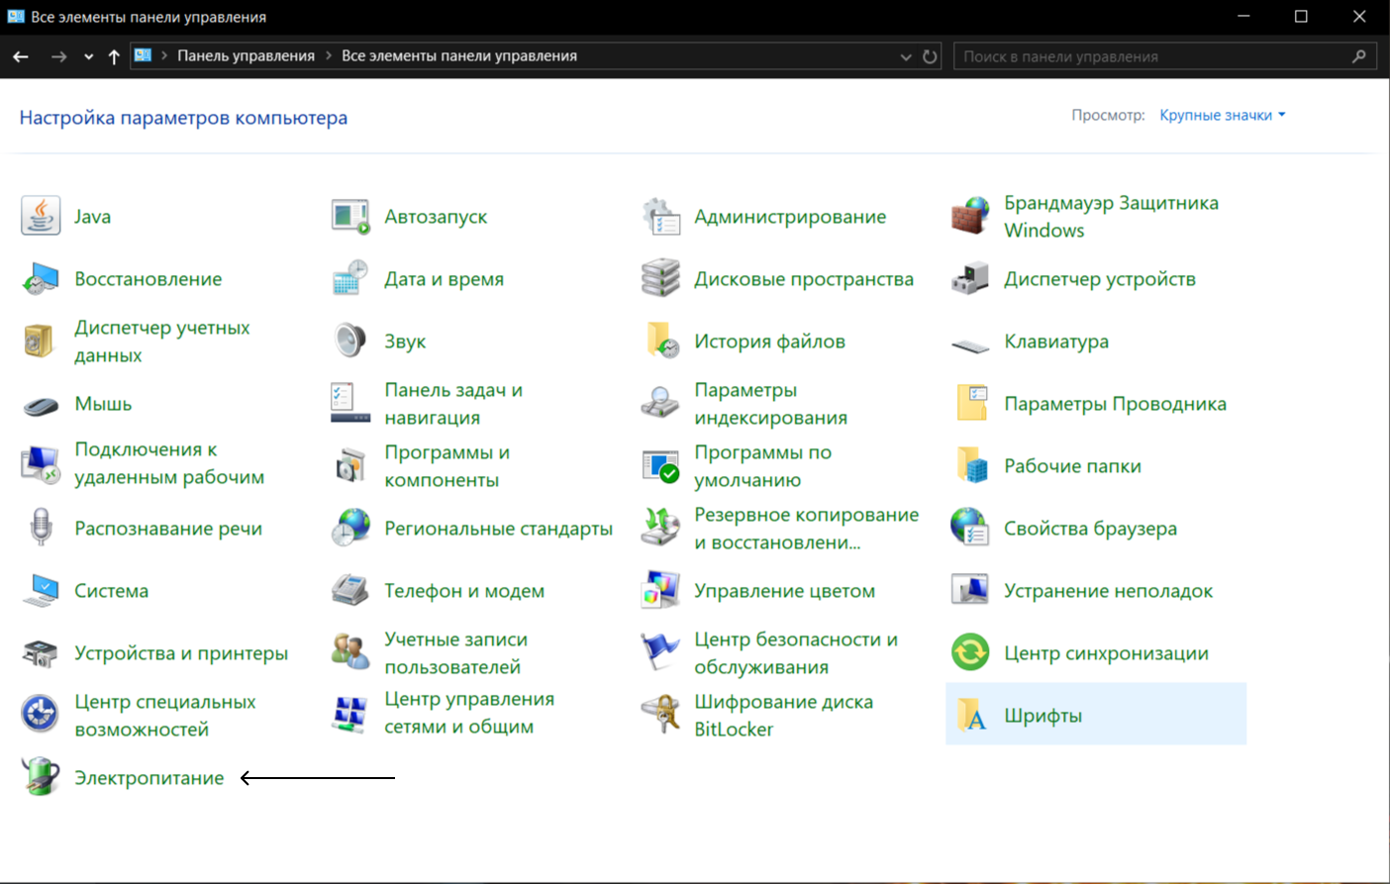Open the Java control panel icon
The width and height of the screenshot is (1390, 884).
41,216
